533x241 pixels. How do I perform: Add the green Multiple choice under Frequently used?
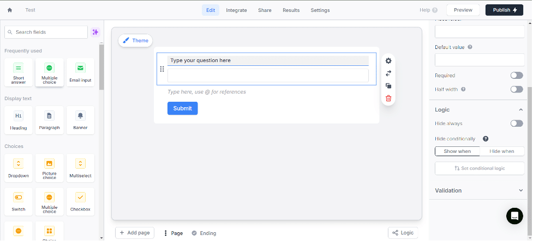pyautogui.click(x=49, y=72)
